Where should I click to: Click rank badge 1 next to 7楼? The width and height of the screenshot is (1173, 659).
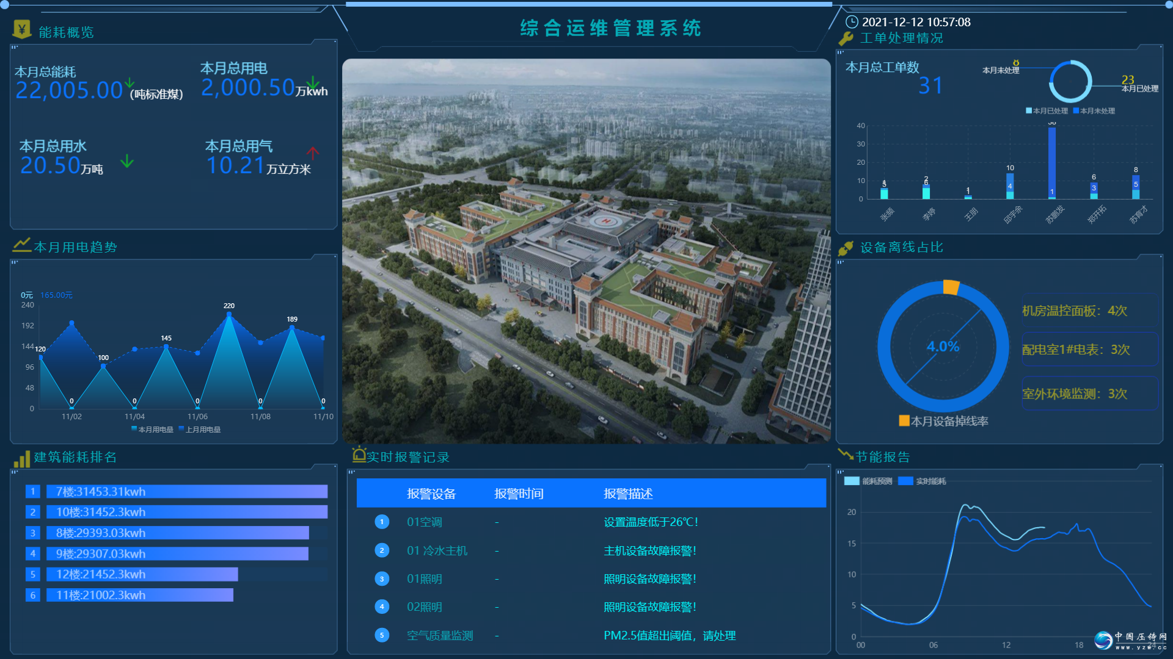pos(33,492)
